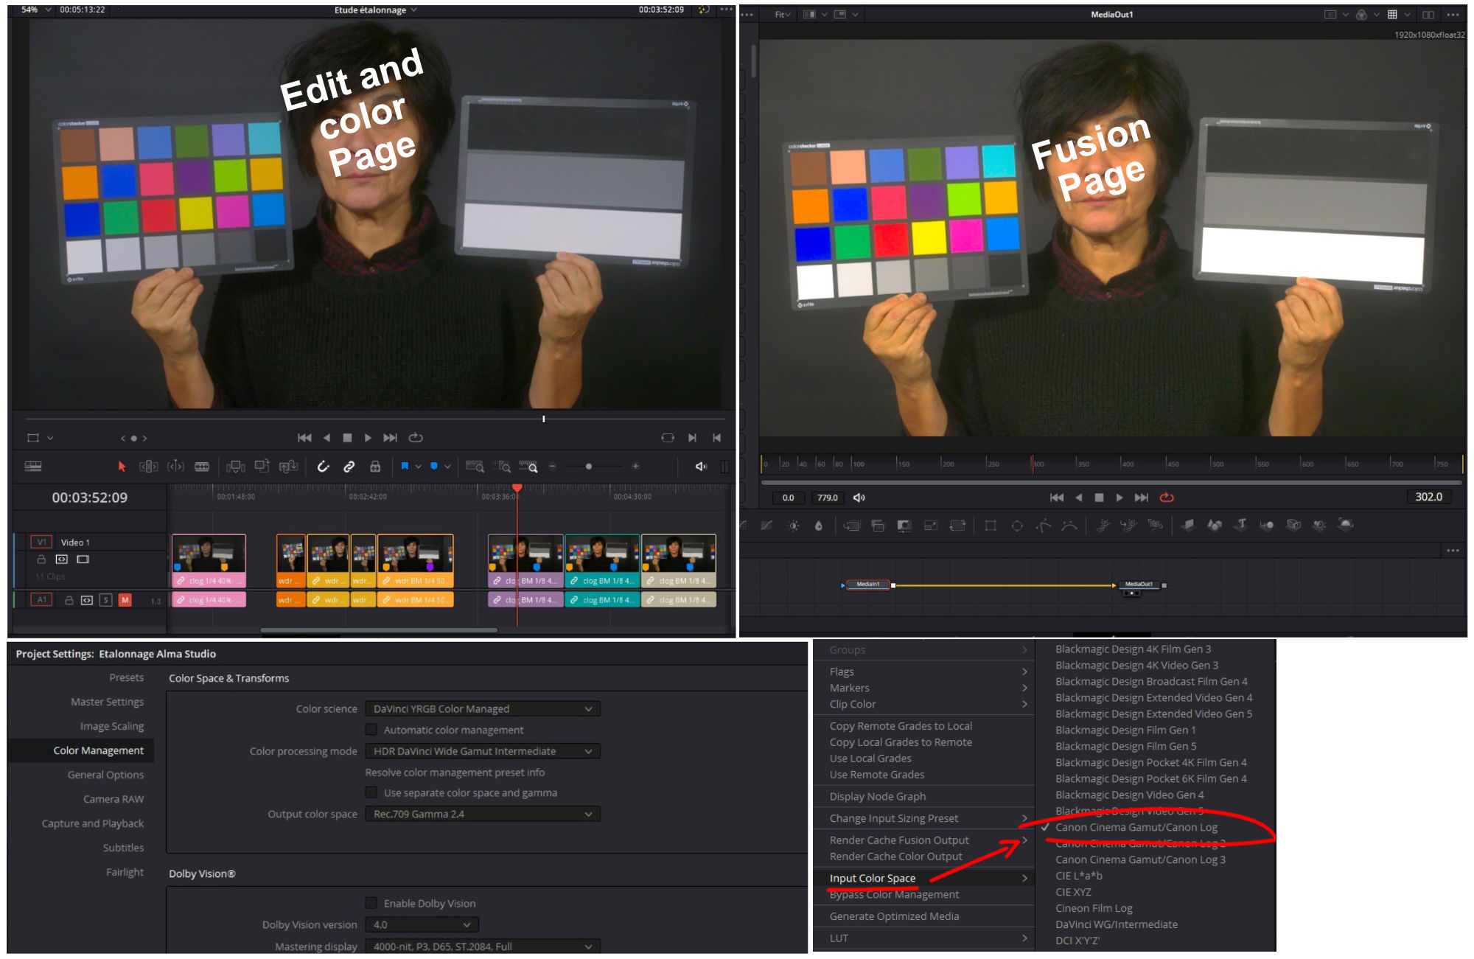
Task: Choose Bypass Color Management in context menu
Action: pyautogui.click(x=894, y=894)
